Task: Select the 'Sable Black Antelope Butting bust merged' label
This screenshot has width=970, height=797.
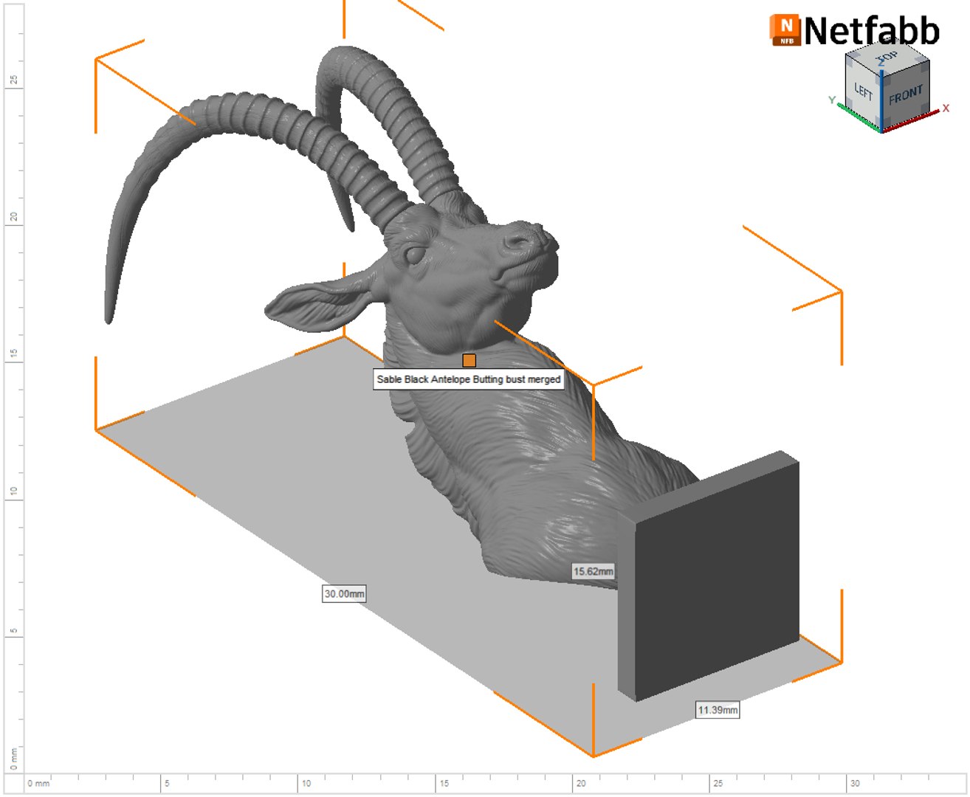Action: 469,379
